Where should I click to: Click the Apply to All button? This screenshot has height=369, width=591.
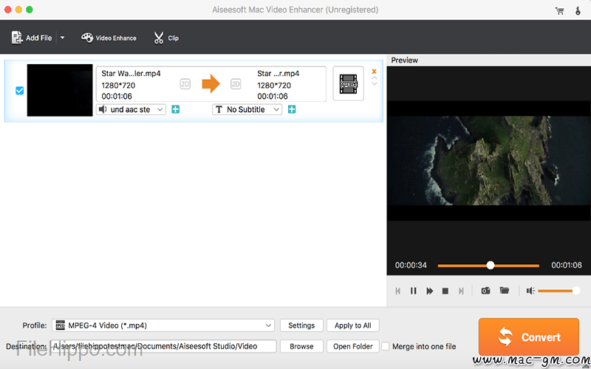click(x=353, y=325)
